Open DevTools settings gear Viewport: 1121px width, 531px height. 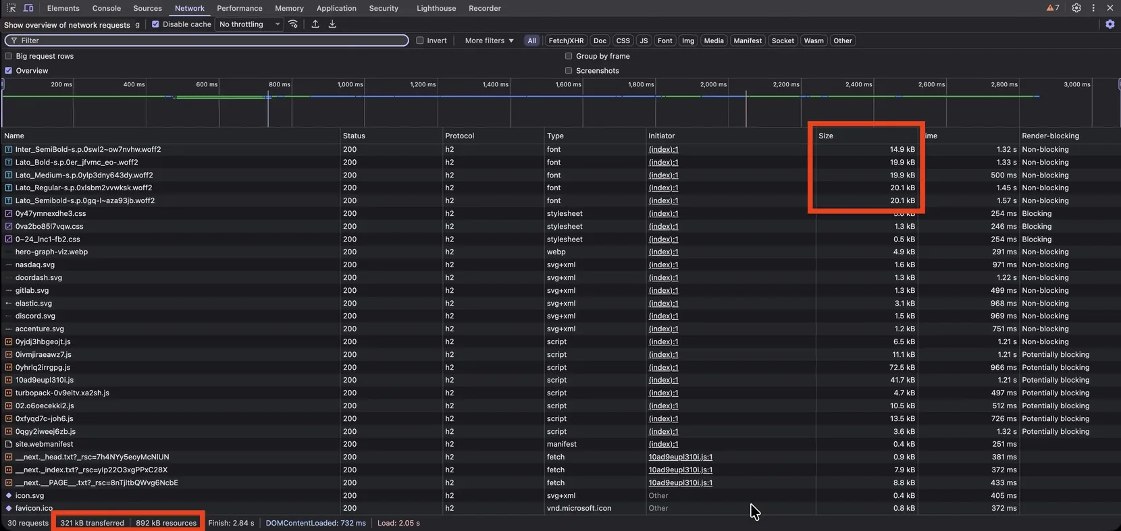pos(1076,8)
